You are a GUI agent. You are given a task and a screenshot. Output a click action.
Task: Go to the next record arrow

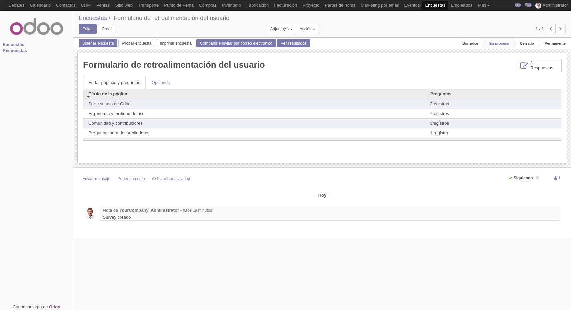(x=561, y=29)
